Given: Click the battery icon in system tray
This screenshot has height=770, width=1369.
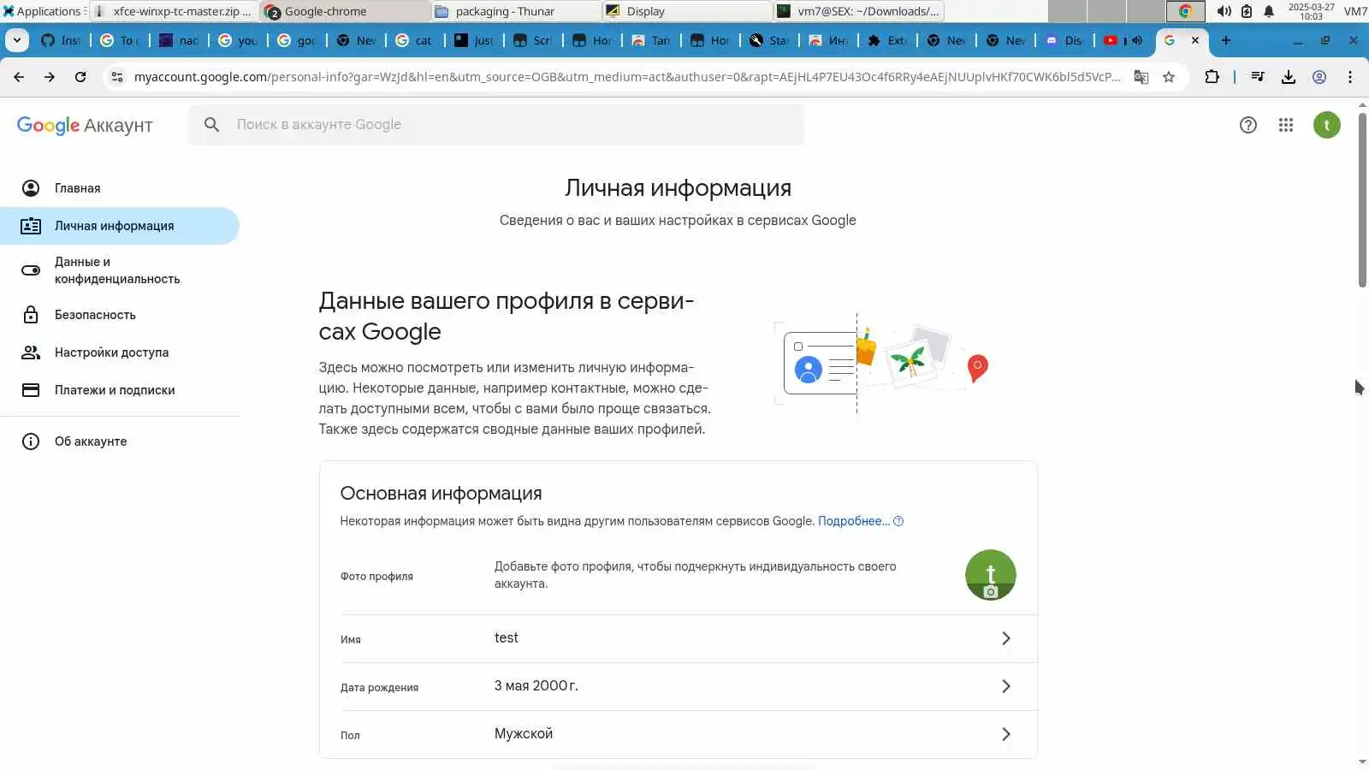Looking at the screenshot, I should point(1247,11).
